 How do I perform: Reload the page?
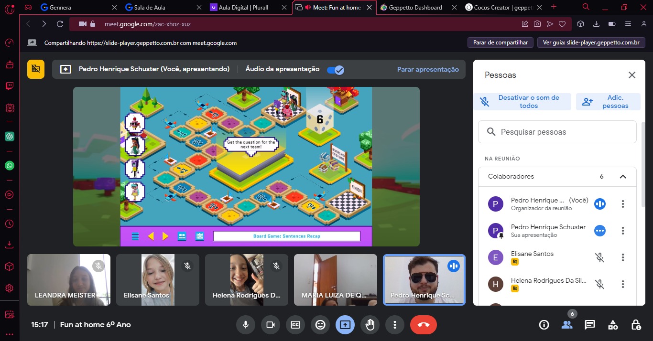tap(60, 24)
